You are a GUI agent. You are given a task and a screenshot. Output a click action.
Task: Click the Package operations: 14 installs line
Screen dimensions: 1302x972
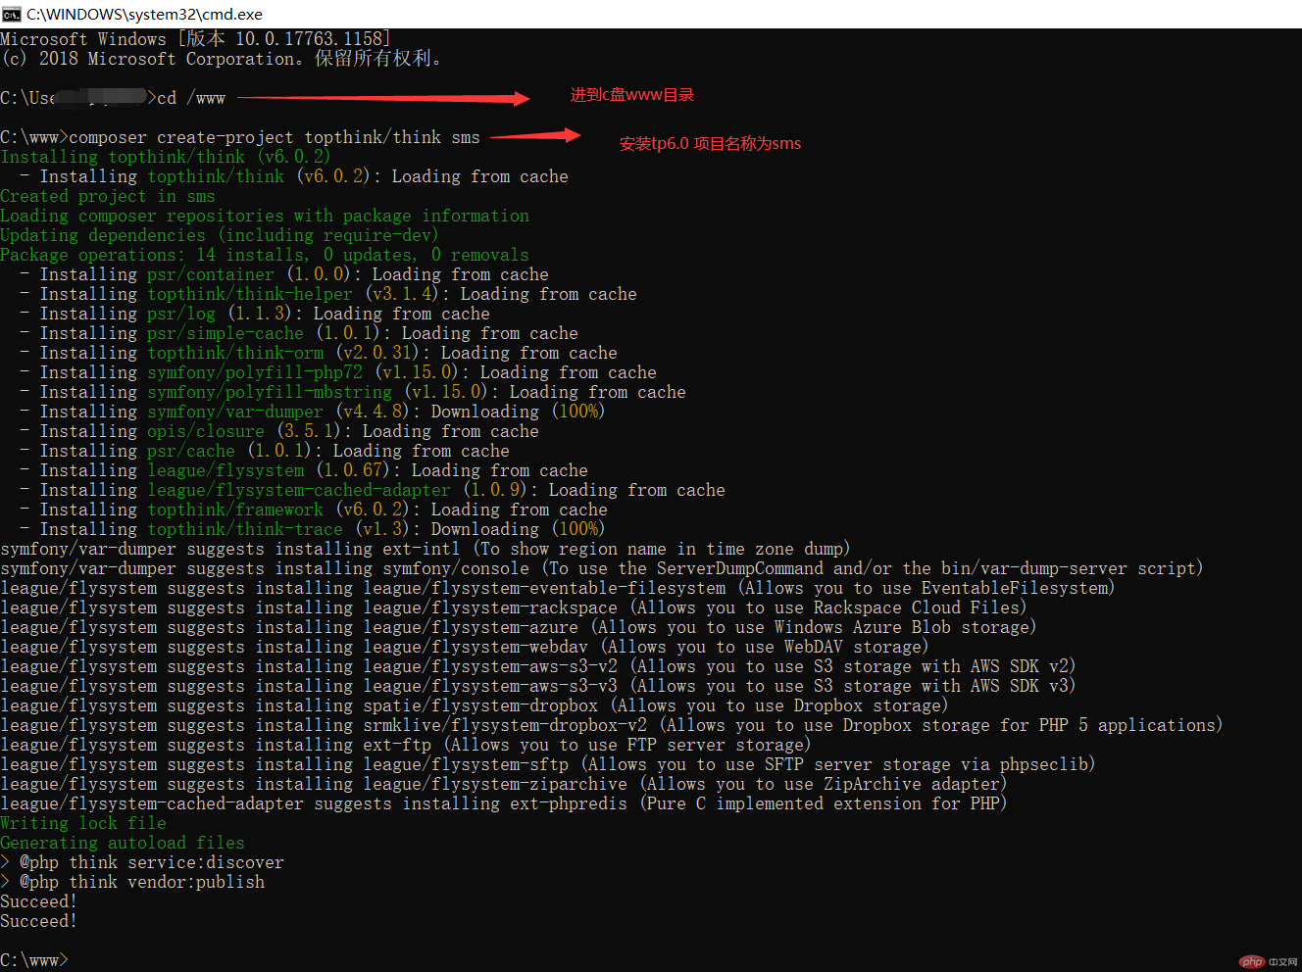coord(265,255)
